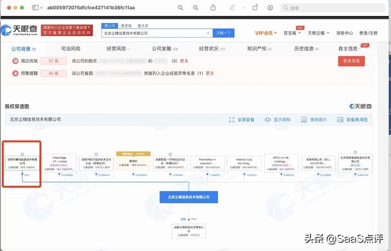Zoom in using the magnifier plus icon
This screenshot has height=251, width=391.
coord(195,8)
